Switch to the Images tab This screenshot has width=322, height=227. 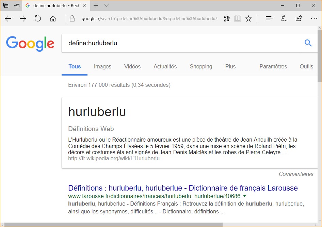point(102,66)
